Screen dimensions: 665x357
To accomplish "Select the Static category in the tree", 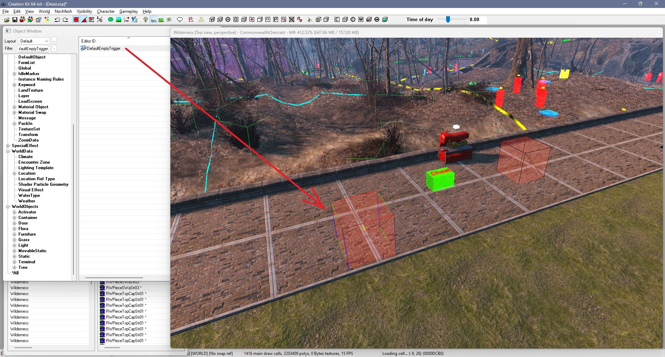I will 24,256.
